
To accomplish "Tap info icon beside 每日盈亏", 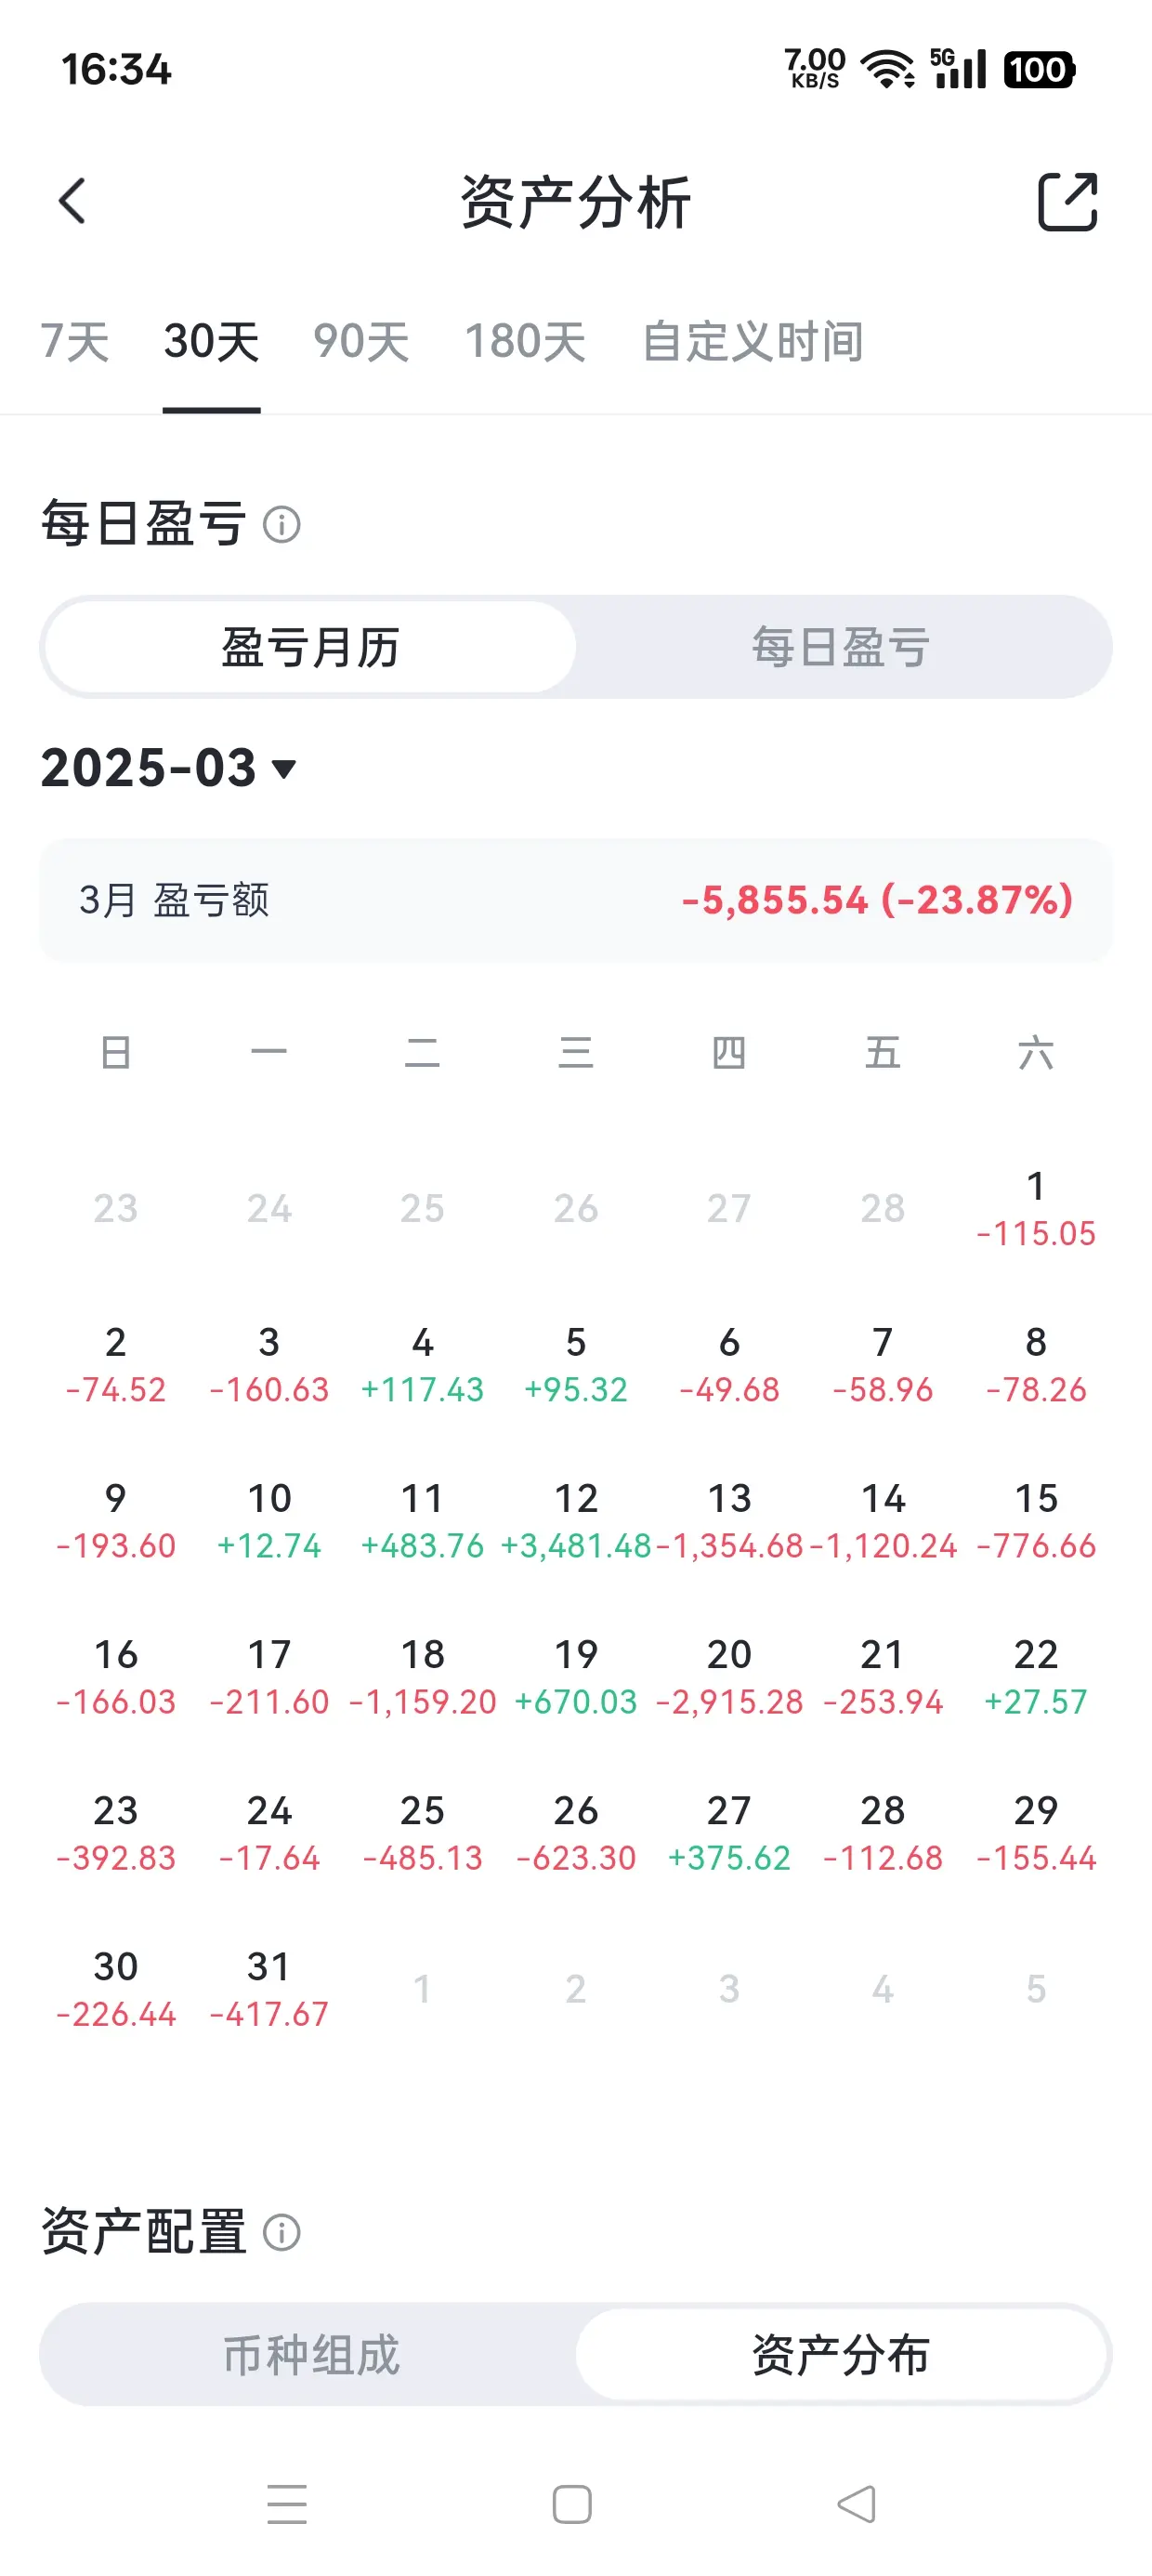I will 281,524.
